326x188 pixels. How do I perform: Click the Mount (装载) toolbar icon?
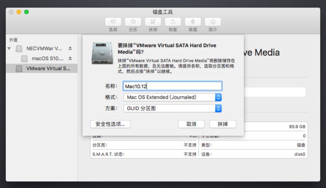click(x=193, y=22)
